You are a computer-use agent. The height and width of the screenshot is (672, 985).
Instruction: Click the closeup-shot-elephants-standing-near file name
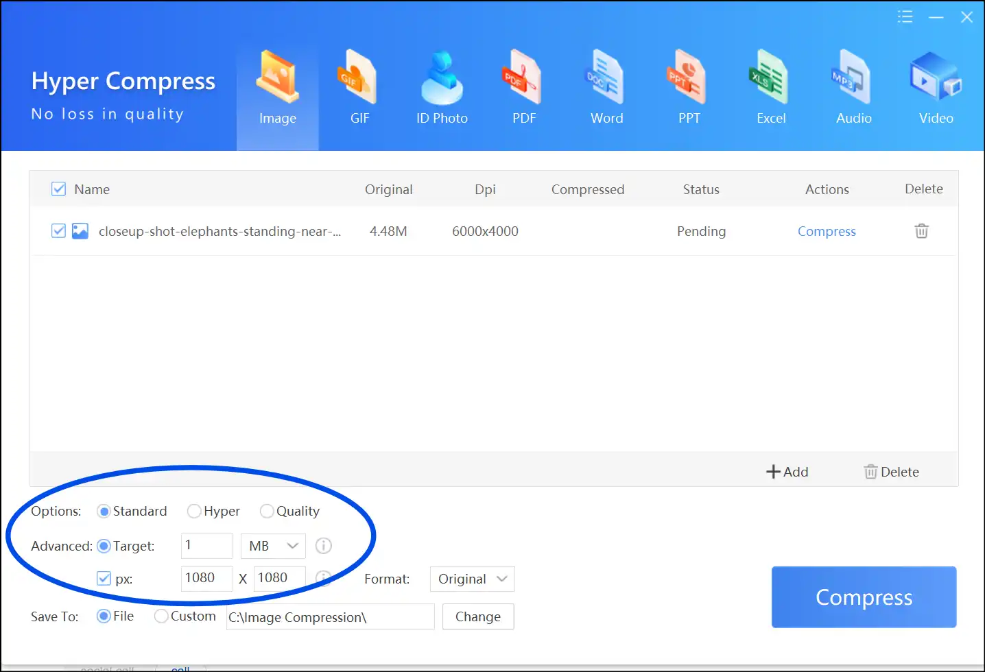coord(219,231)
